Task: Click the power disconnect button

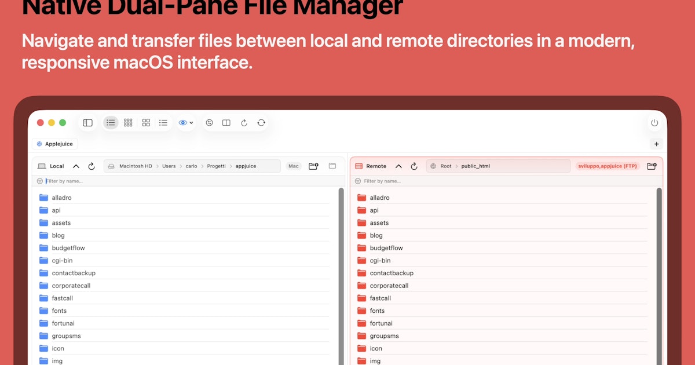Action: tap(654, 123)
